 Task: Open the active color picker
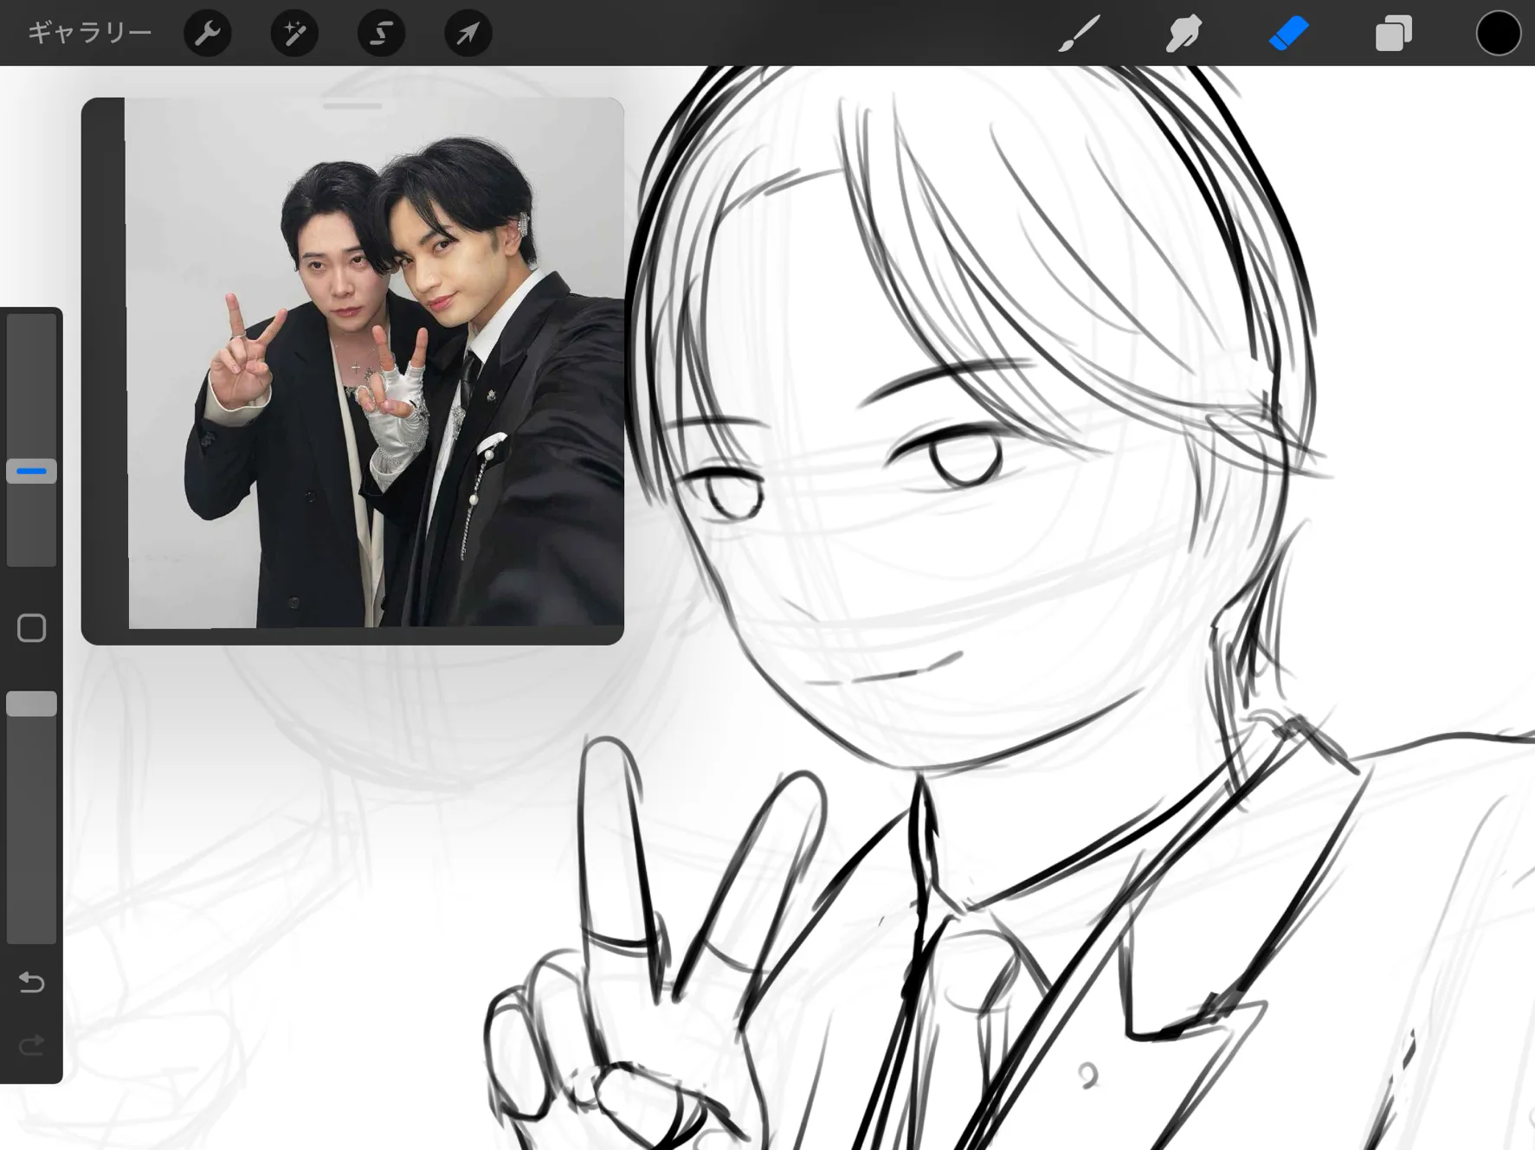pyautogui.click(x=1499, y=33)
